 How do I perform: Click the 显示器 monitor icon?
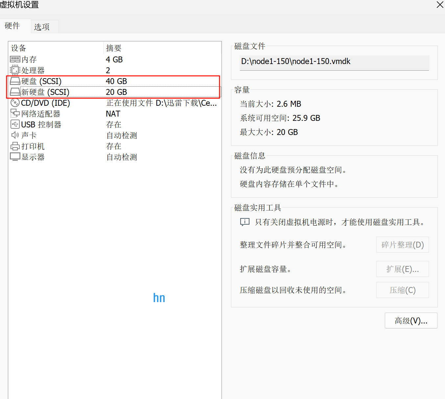click(x=15, y=157)
